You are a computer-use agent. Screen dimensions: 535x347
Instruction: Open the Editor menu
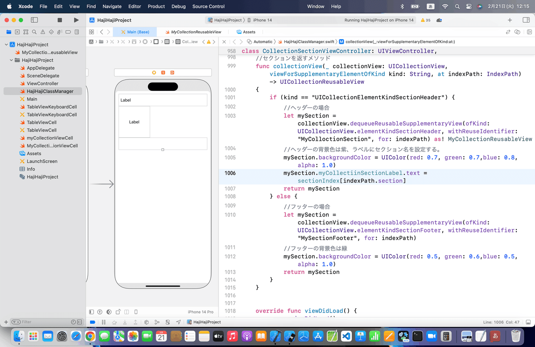[x=134, y=6]
